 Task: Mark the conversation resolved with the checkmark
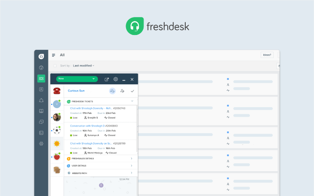(132, 91)
